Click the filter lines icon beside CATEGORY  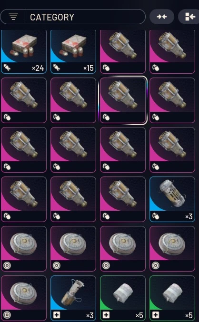13,17
